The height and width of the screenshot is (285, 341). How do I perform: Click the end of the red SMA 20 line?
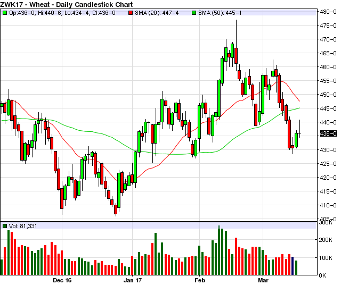[299, 101]
